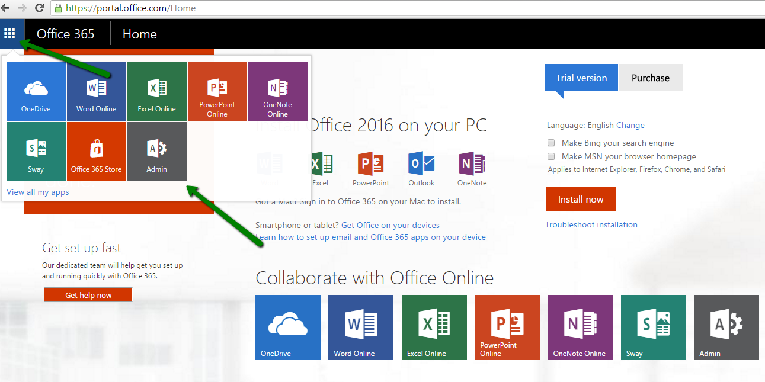
Task: Select the Sway tile in launcher popup
Action: (36, 152)
